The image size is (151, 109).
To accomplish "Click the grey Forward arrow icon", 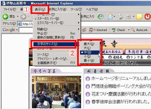I will [23, 17].
